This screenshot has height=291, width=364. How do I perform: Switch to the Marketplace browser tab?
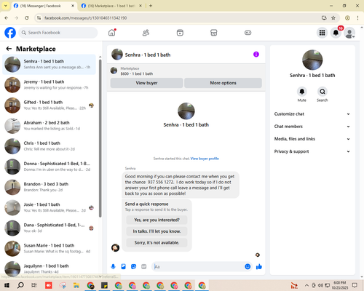(x=111, y=6)
